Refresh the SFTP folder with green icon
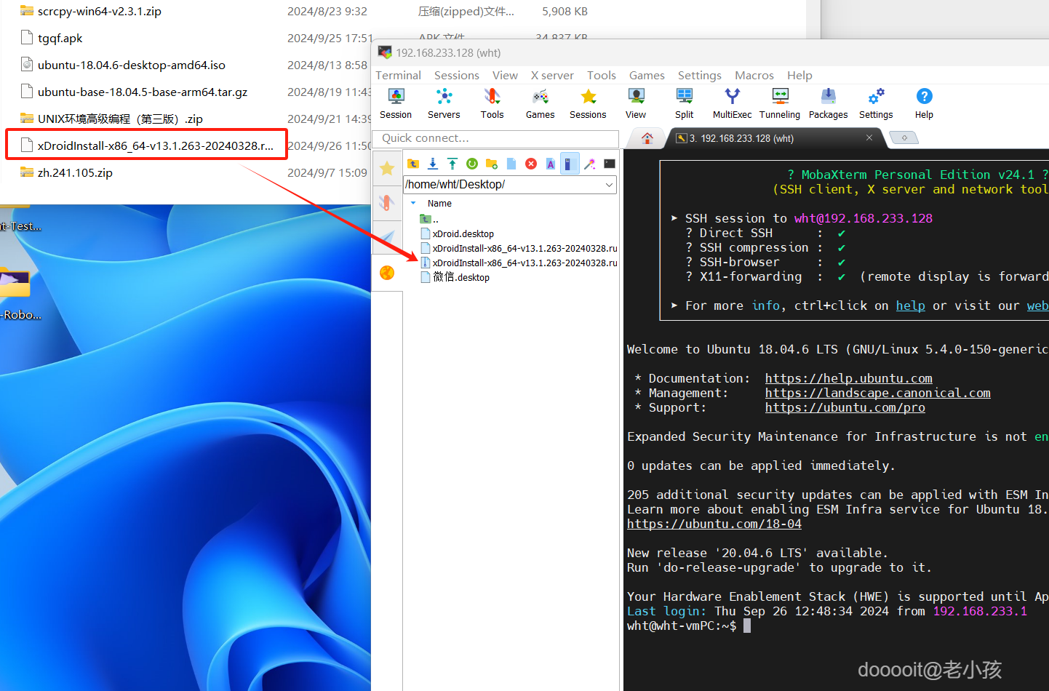 tap(472, 164)
